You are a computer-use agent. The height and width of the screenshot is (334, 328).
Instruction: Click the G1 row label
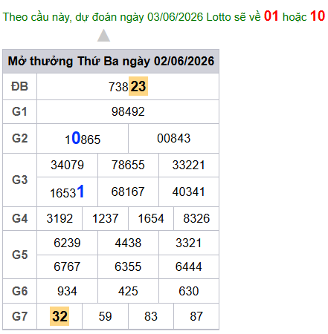(x=19, y=111)
